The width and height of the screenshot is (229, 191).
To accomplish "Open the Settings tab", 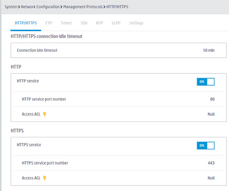I will coord(136,23).
